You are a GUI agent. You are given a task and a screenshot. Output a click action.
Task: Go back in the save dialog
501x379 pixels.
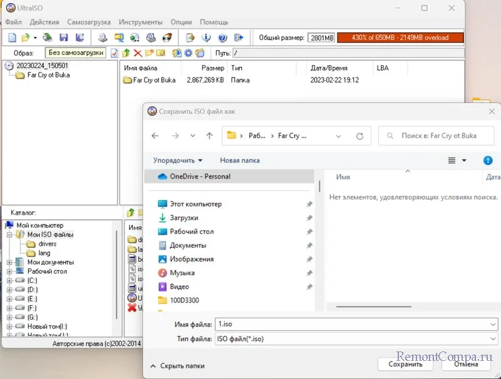[x=155, y=136]
